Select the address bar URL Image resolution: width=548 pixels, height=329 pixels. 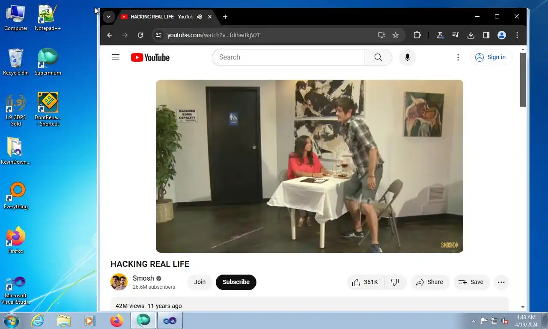[x=214, y=35]
